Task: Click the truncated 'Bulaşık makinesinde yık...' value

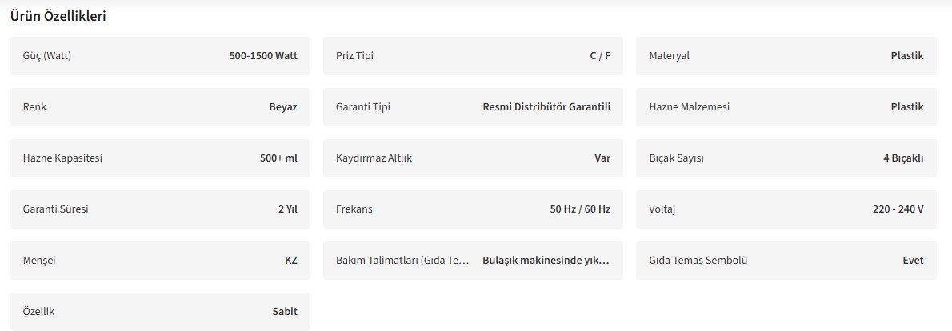Action: click(546, 261)
